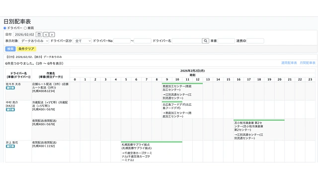The image size is (318, 179).
Task: Click hour 9 in the time header
Action: point(167,80)
